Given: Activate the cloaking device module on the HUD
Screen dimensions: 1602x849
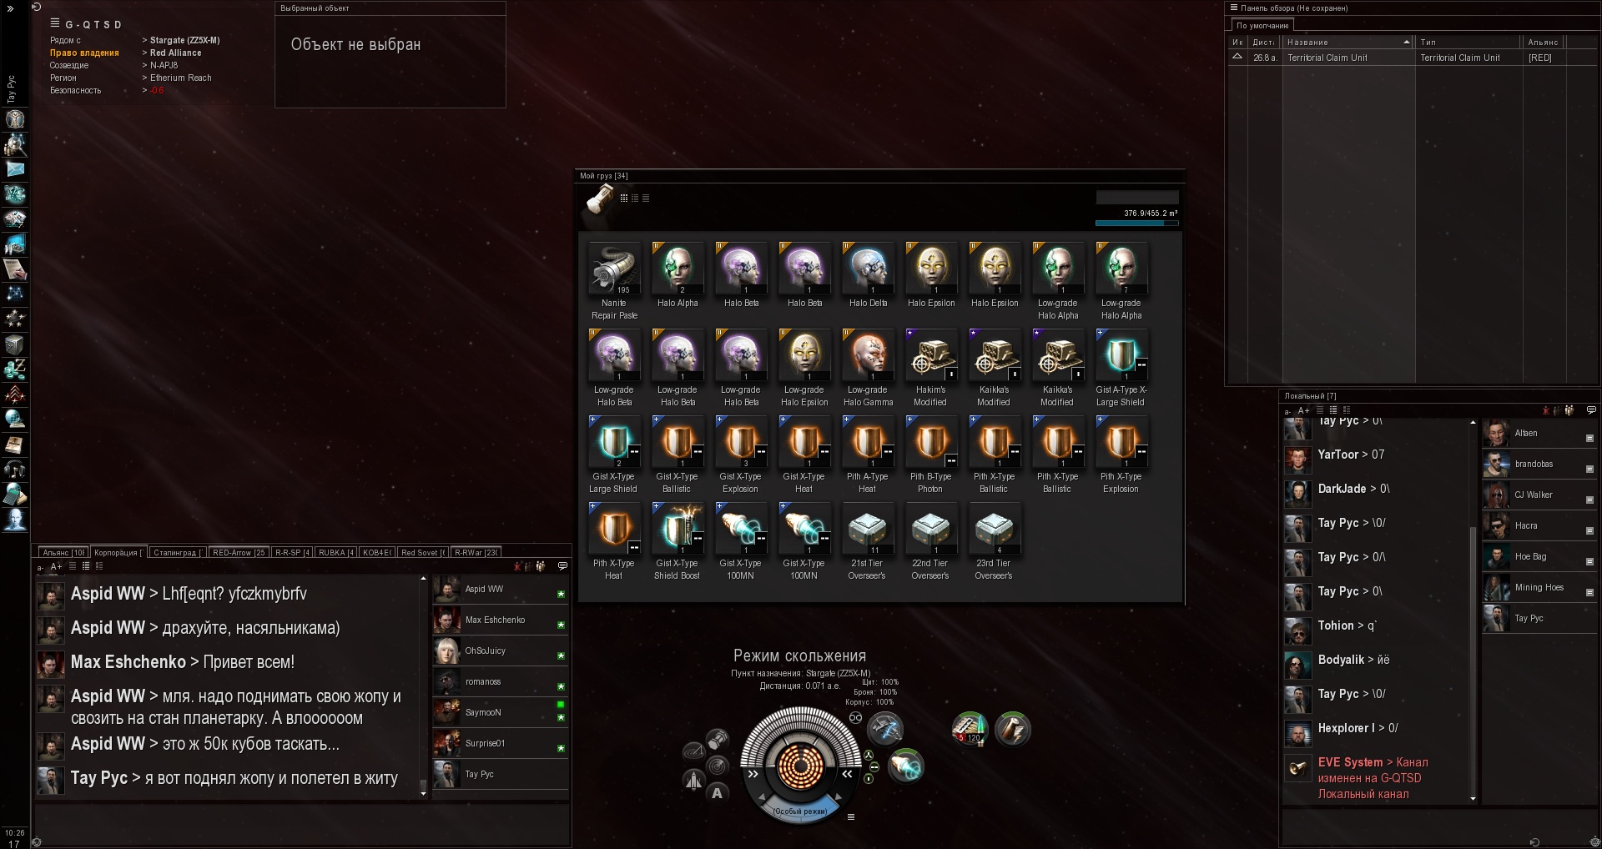Looking at the screenshot, I should (x=884, y=730).
